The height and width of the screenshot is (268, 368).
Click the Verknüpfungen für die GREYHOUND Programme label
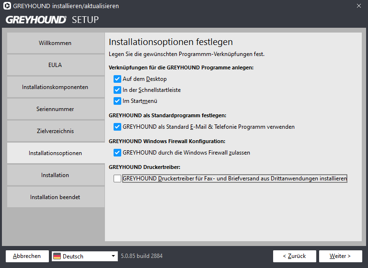[x=181, y=68]
